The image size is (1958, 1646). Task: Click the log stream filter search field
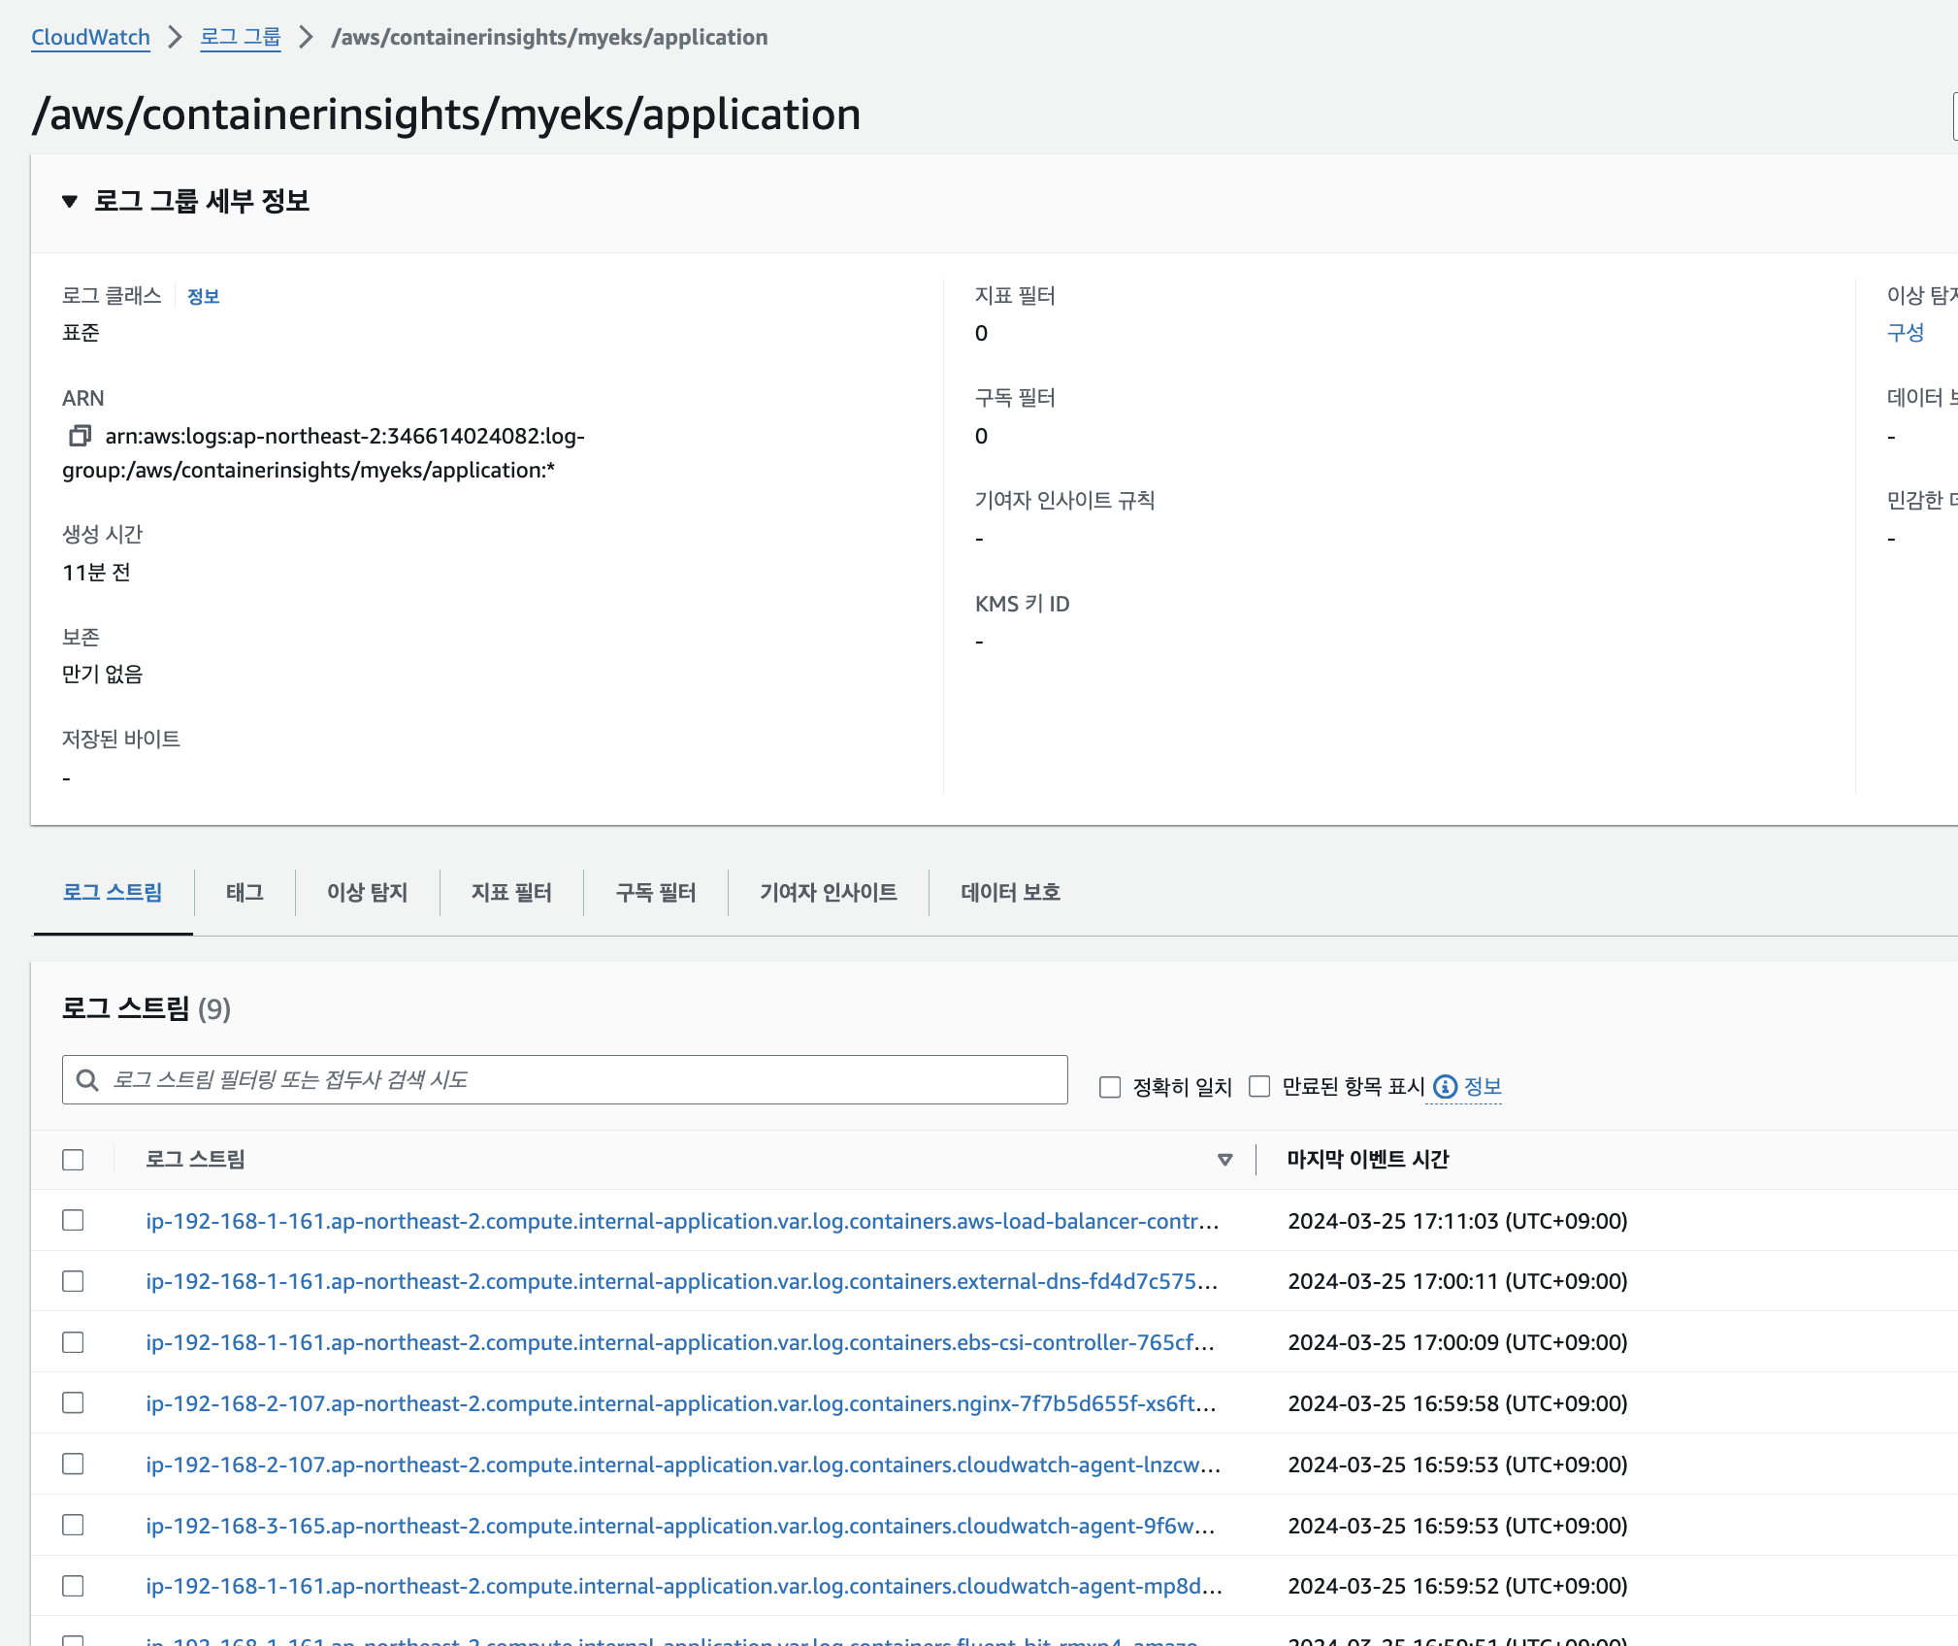click(582, 1080)
